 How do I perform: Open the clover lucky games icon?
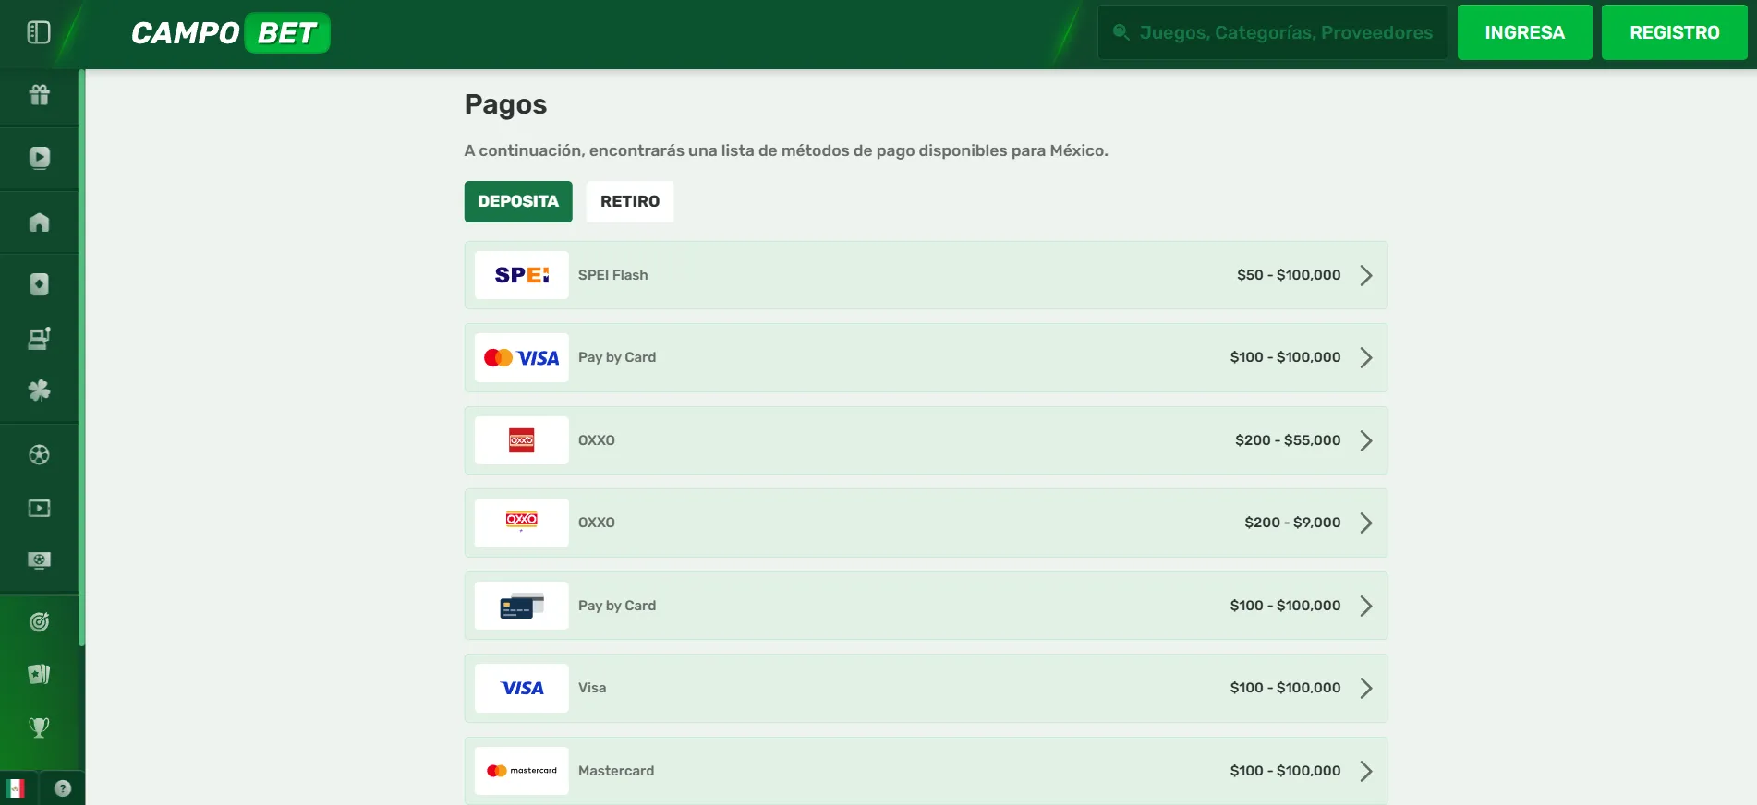[x=39, y=391]
